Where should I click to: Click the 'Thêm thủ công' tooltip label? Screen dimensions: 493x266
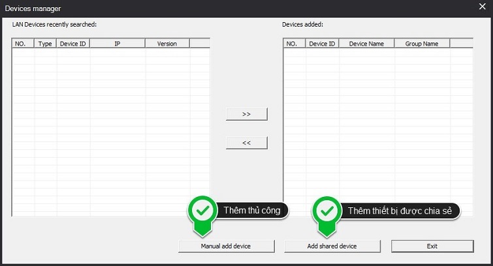pos(252,210)
